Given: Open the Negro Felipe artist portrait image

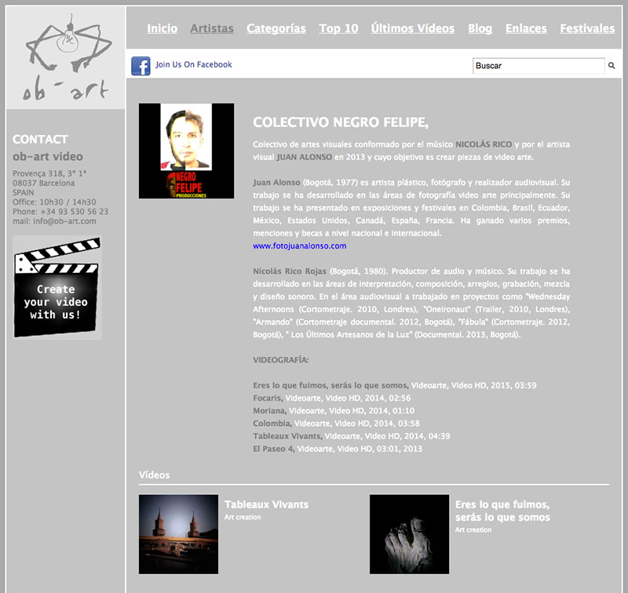Looking at the screenshot, I should [186, 151].
